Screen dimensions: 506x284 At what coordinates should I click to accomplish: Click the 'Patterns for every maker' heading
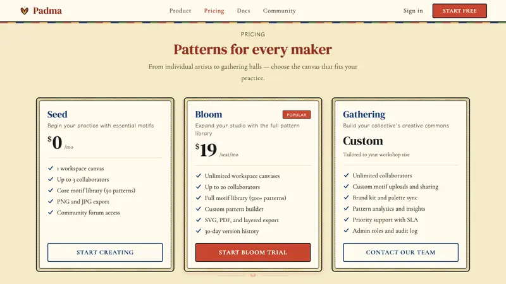(x=252, y=50)
